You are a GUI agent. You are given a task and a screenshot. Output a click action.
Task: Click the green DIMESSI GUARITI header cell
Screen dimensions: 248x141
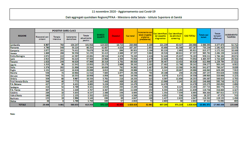coord(100,35)
